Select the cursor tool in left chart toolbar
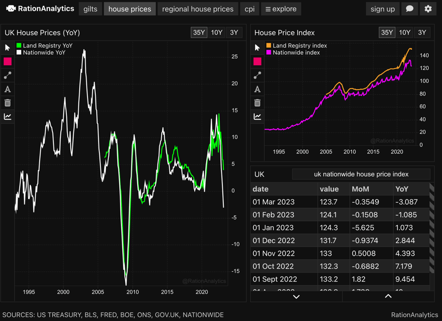442x321 pixels. click(7, 48)
